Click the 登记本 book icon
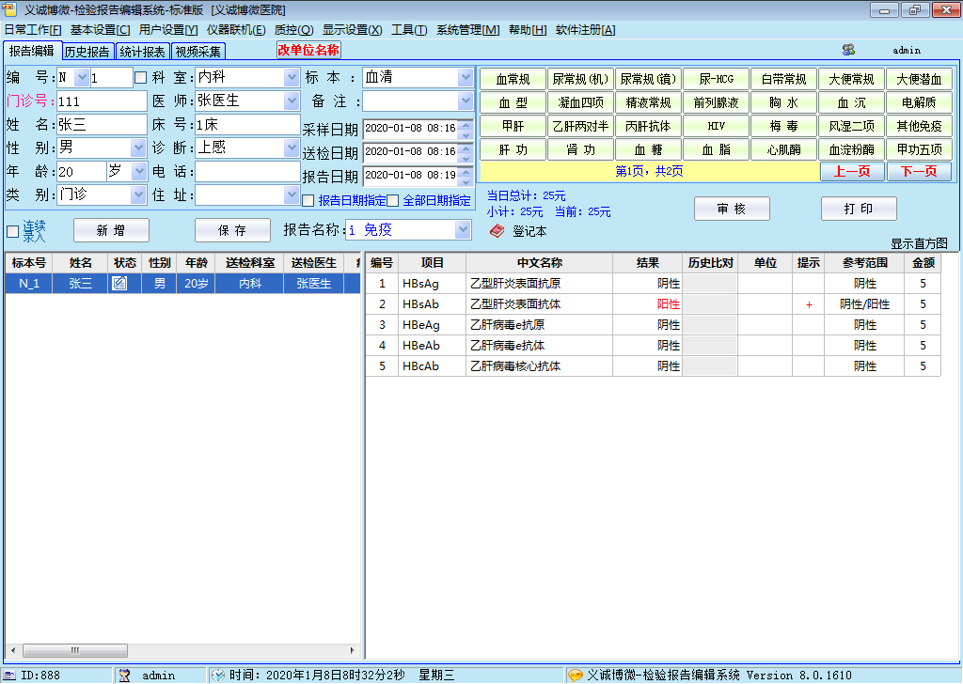This screenshot has width=963, height=684. click(x=497, y=231)
